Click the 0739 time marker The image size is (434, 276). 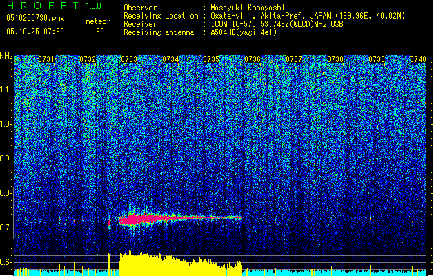(x=377, y=59)
